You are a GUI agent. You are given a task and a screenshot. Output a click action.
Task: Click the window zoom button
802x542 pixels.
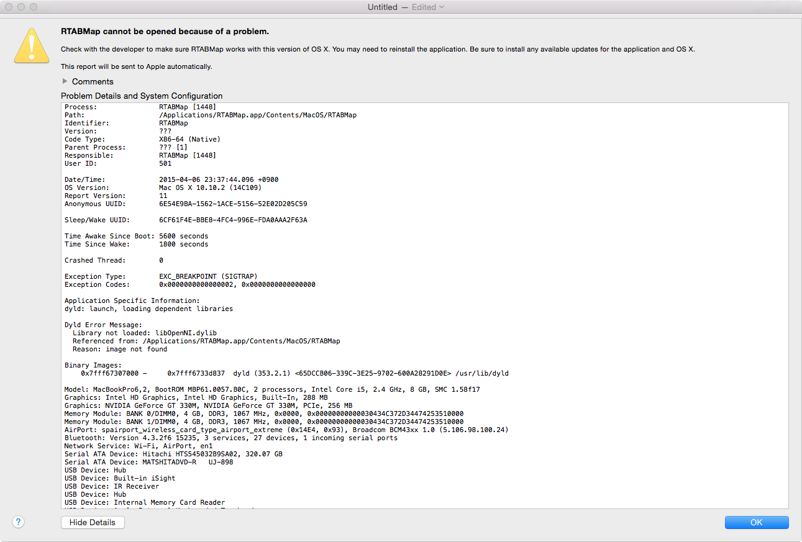tap(34, 7)
